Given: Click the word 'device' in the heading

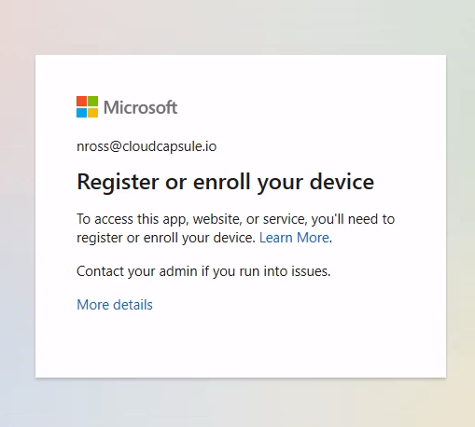Looking at the screenshot, I should (342, 182).
